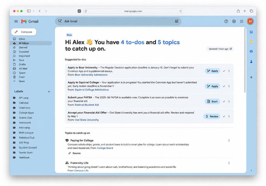
Task: Open the main menu hamburger icon
Action: click(x=16, y=21)
